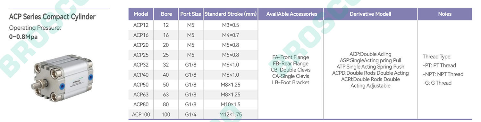Select the M12×1.75 stroke value
481x122 pixels.
click(x=231, y=114)
